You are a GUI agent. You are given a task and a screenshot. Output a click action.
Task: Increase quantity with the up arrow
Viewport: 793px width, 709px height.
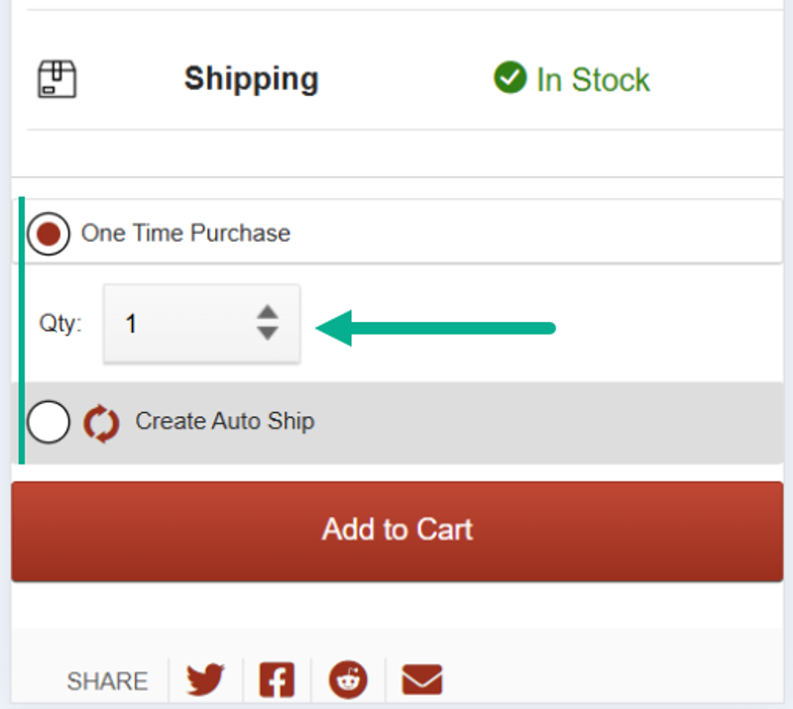[x=268, y=312]
